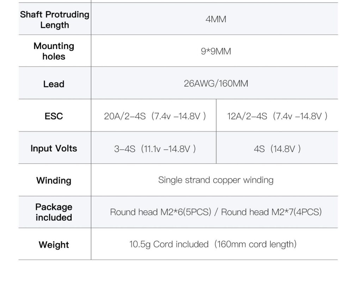Select Round head M2*7(4PCS) text
Viewport: 361px width, 286px height.
point(271,212)
